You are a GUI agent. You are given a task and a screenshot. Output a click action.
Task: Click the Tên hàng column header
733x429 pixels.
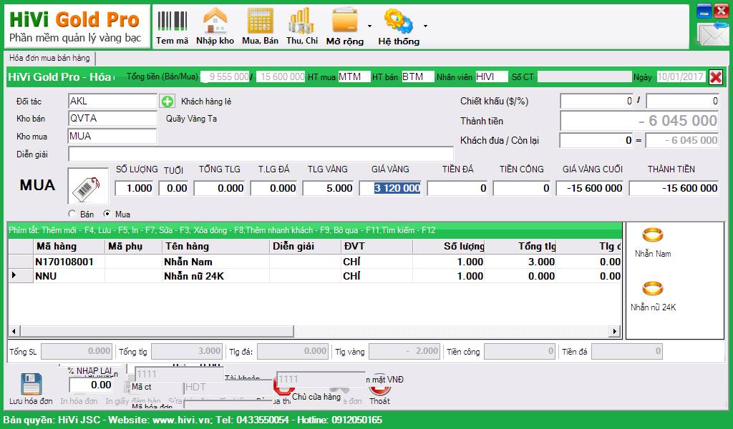point(215,246)
